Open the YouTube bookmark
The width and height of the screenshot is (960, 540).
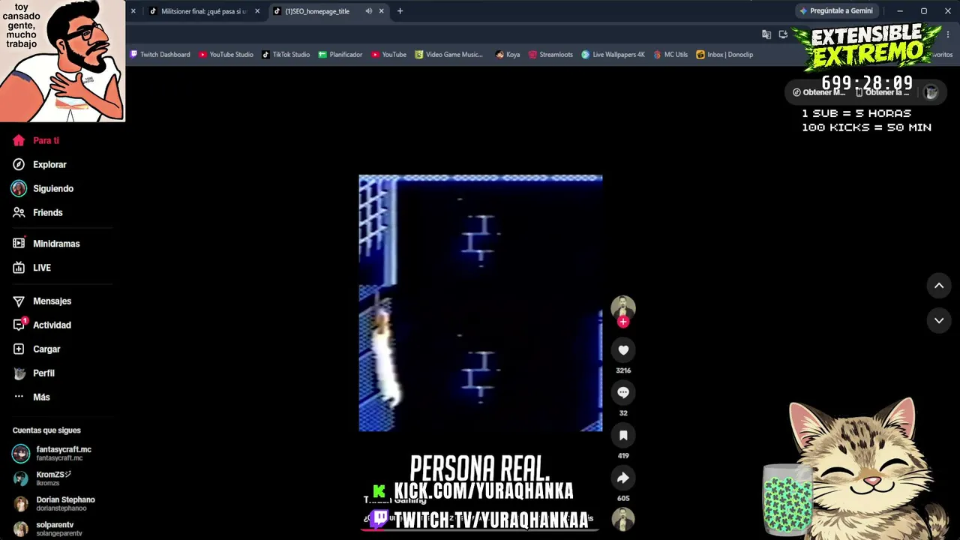coord(388,55)
